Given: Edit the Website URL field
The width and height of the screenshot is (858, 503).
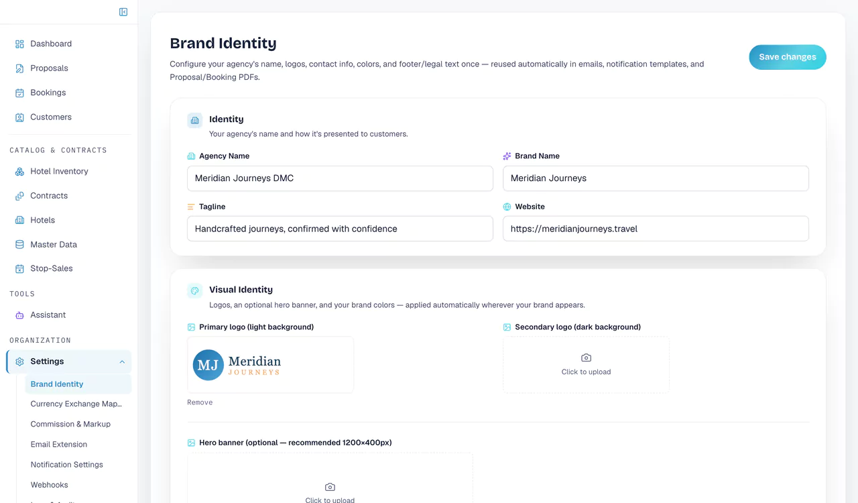Looking at the screenshot, I should 656,229.
